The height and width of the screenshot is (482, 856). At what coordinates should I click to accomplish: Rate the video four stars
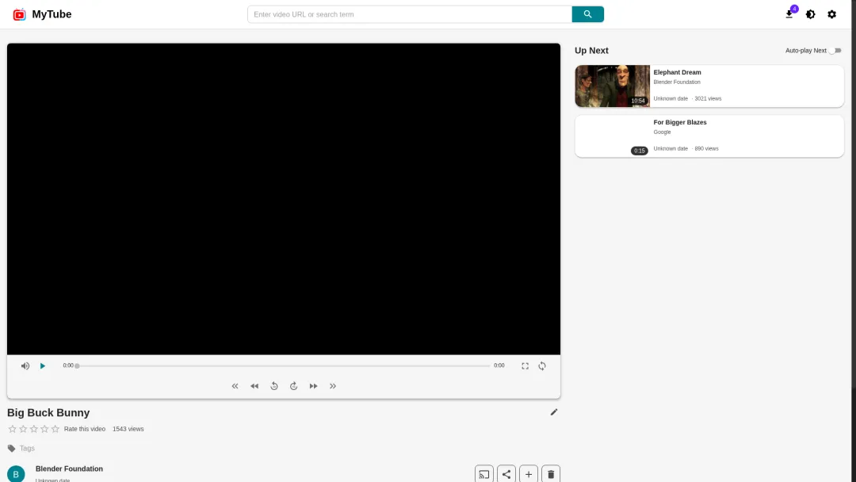tap(44, 429)
